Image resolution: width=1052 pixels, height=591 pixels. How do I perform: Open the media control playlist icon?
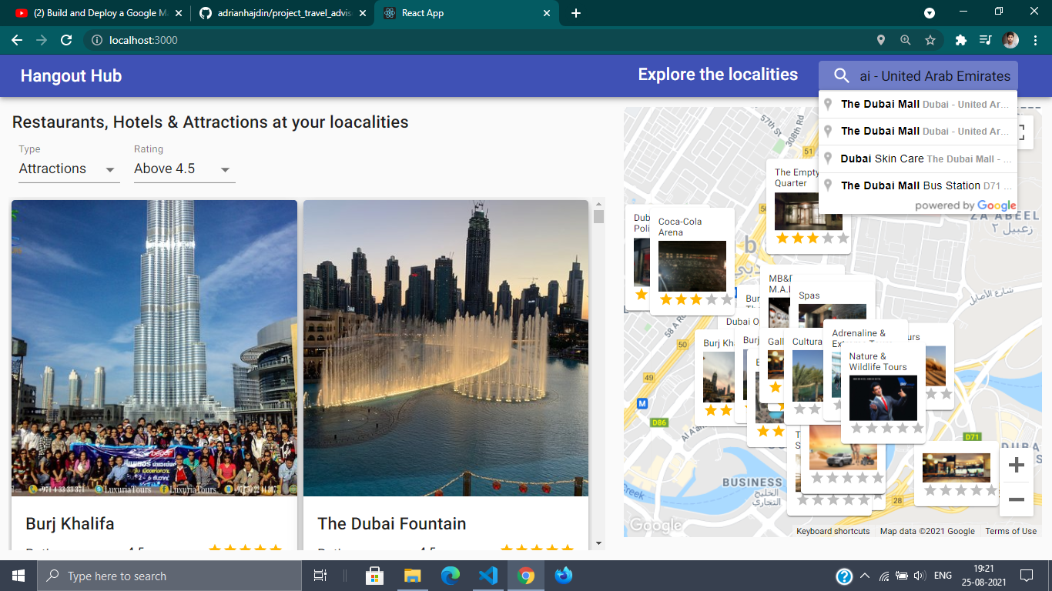pos(985,40)
